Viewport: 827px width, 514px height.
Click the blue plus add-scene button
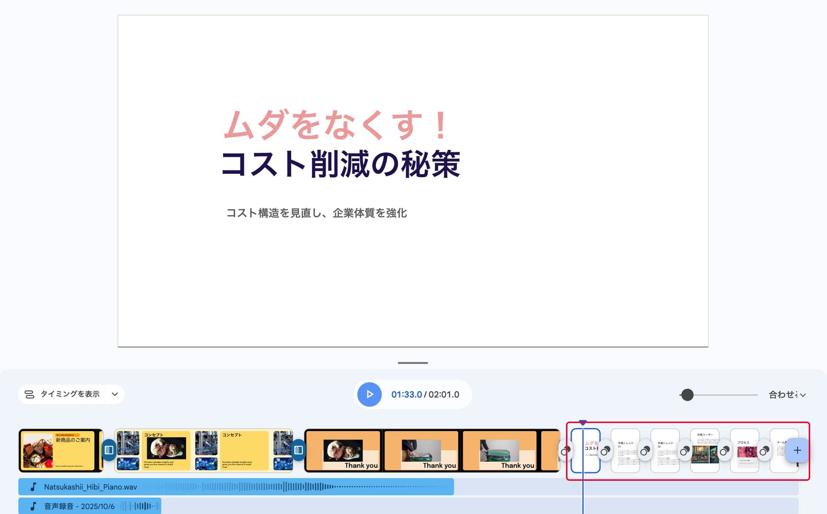[x=797, y=450]
